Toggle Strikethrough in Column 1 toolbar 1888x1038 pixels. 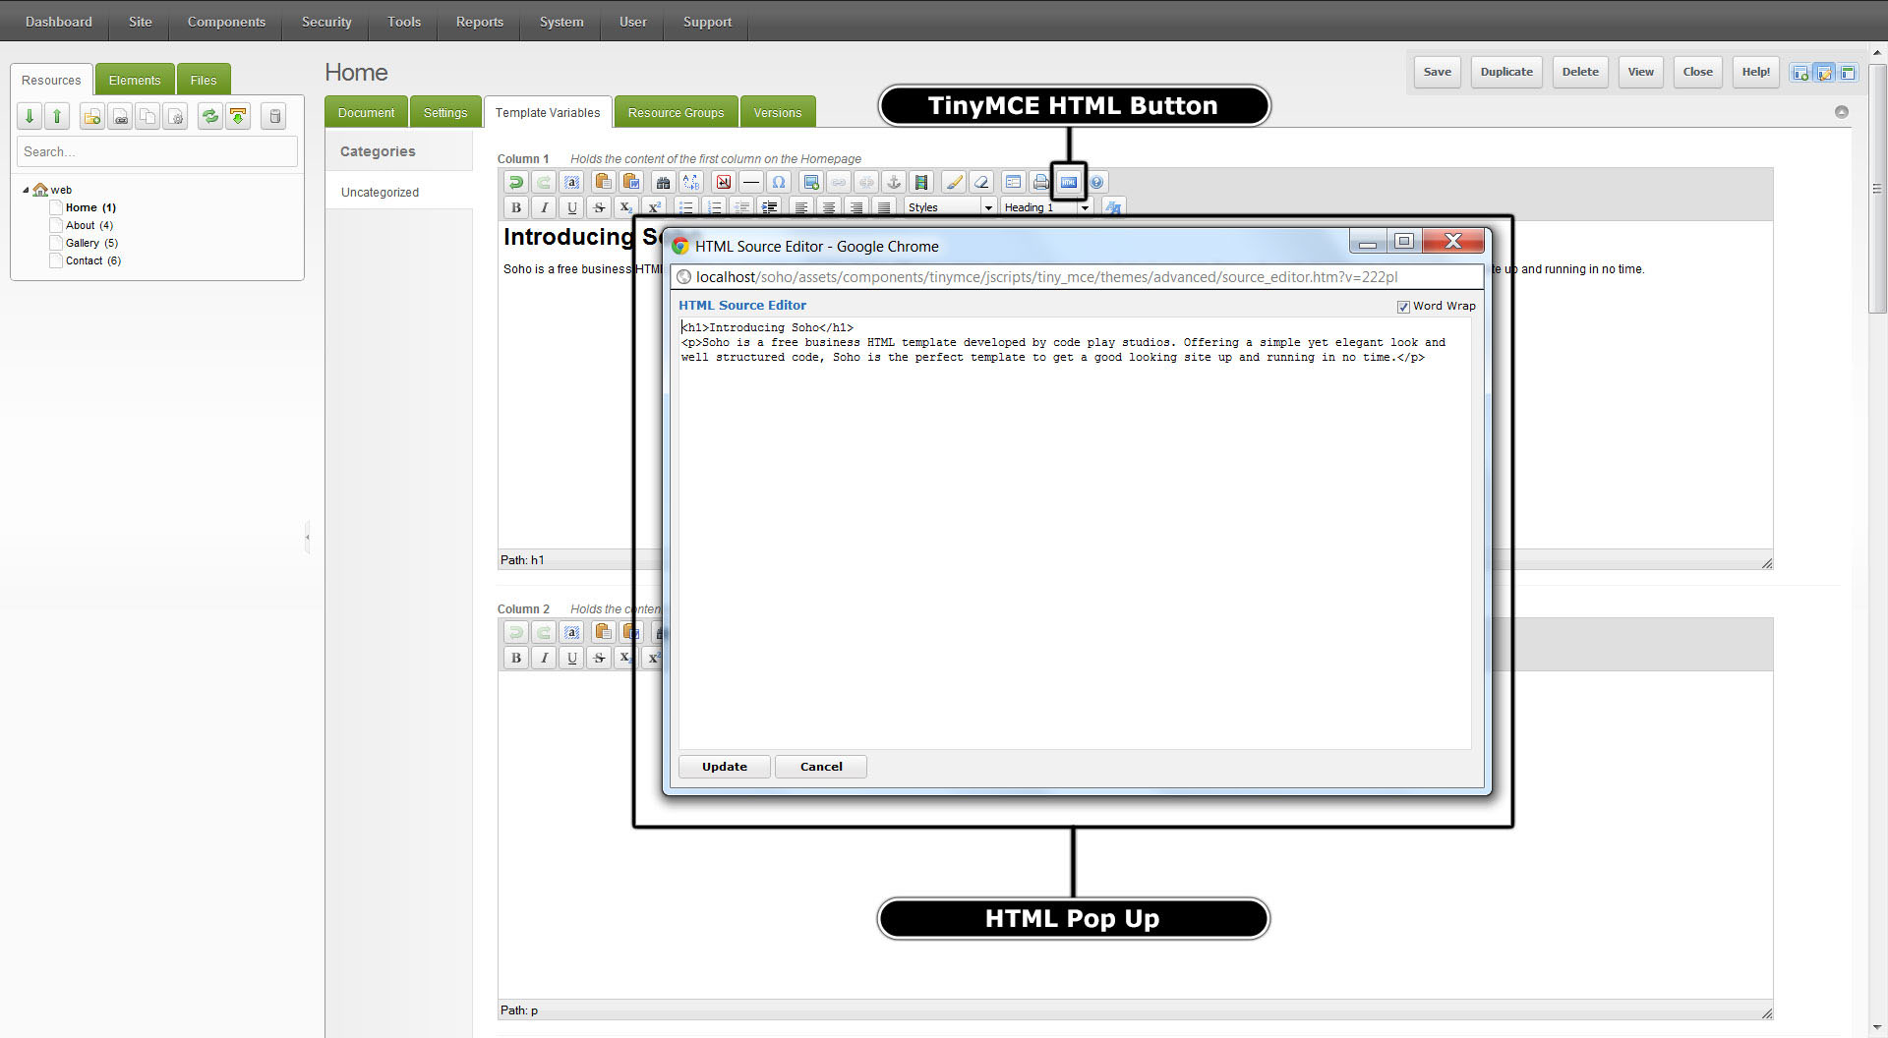coord(599,207)
